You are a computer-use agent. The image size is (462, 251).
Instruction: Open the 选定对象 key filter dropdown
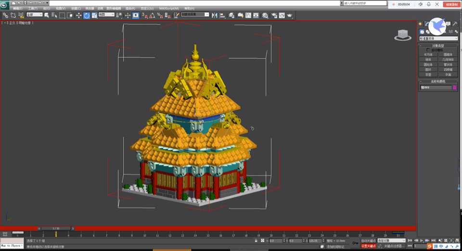pyautogui.click(x=391, y=240)
